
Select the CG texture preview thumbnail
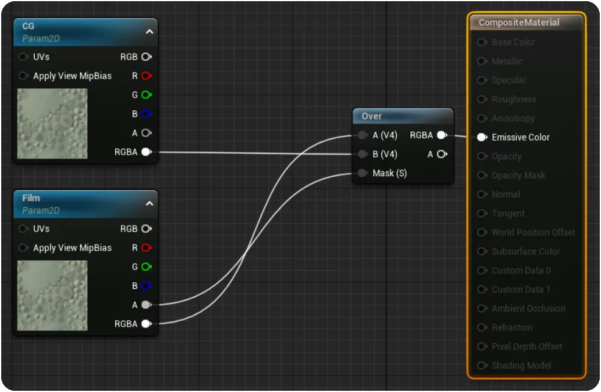pyautogui.click(x=52, y=123)
